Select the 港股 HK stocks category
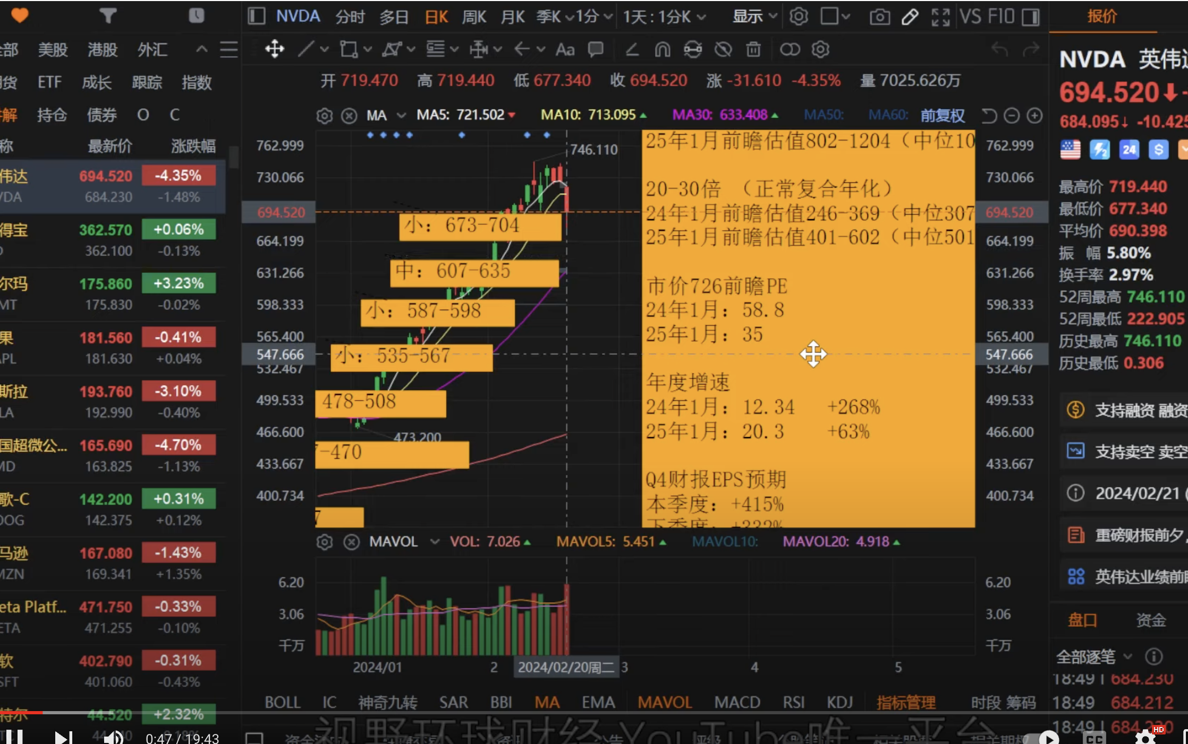This screenshot has width=1188, height=744. [103, 50]
